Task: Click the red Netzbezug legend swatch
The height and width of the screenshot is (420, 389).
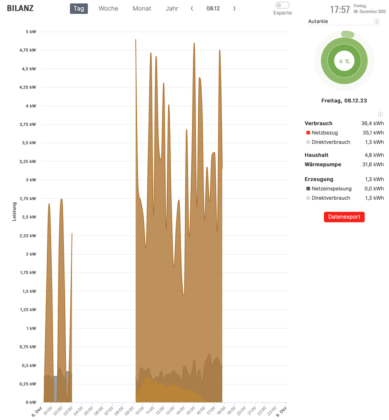Action: 308,133
